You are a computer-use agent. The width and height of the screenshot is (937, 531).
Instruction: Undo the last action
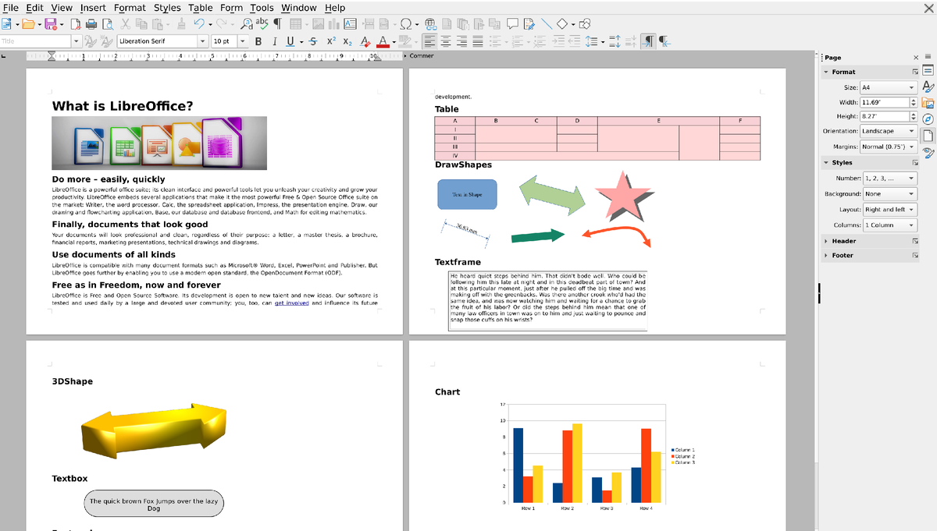(199, 23)
